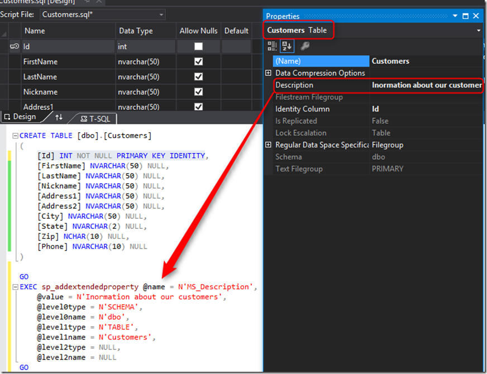The width and height of the screenshot is (487, 374).
Task: Swap the Design and T-SQL panes
Action: 59,117
